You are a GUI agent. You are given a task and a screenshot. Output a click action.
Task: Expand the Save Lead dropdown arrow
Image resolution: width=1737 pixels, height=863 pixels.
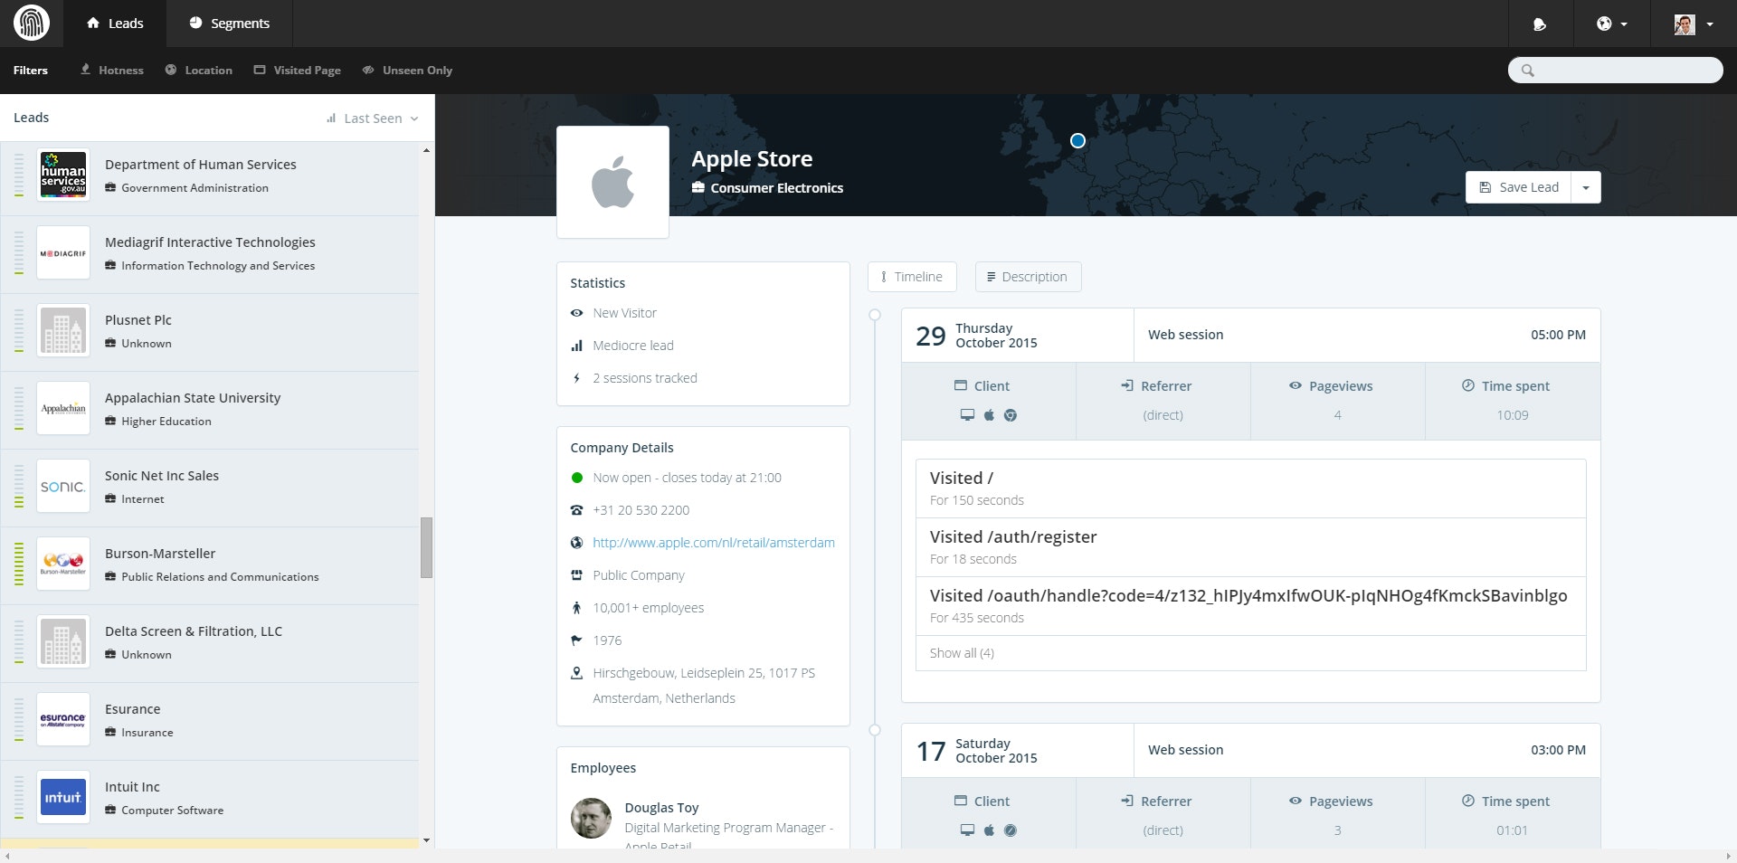tap(1586, 187)
